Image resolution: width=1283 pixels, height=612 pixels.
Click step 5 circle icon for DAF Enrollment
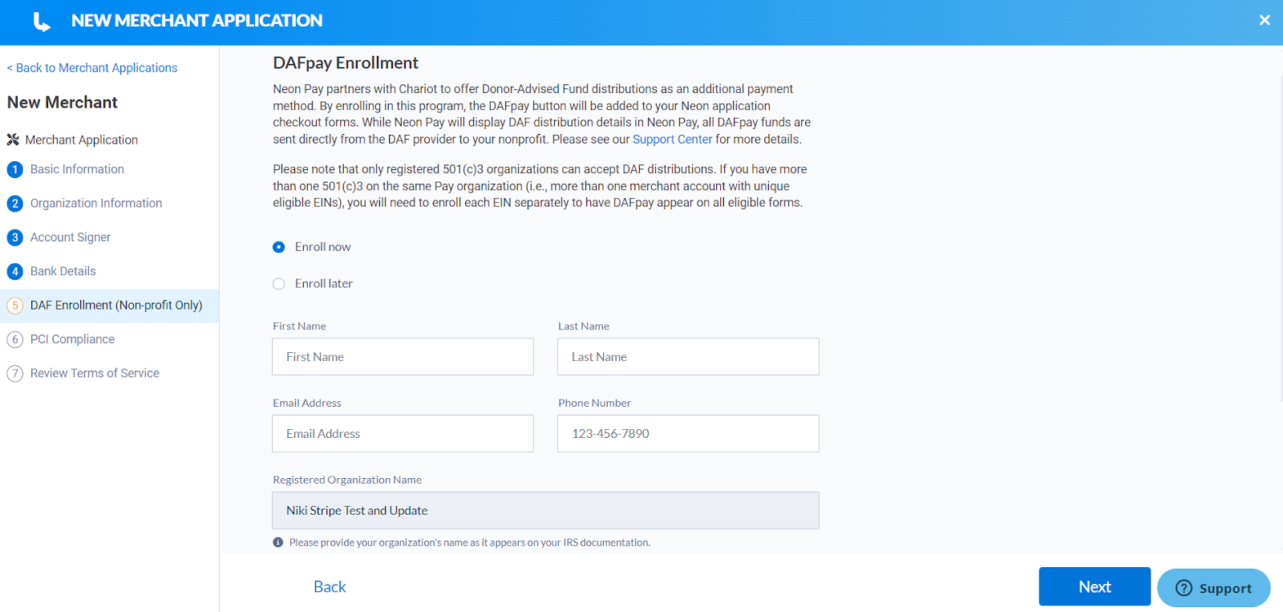point(14,306)
